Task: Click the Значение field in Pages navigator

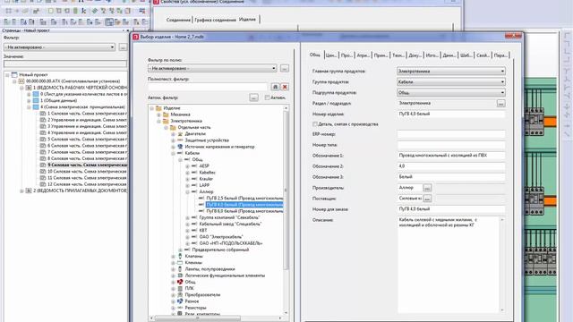Action: pyautogui.click(x=65, y=64)
